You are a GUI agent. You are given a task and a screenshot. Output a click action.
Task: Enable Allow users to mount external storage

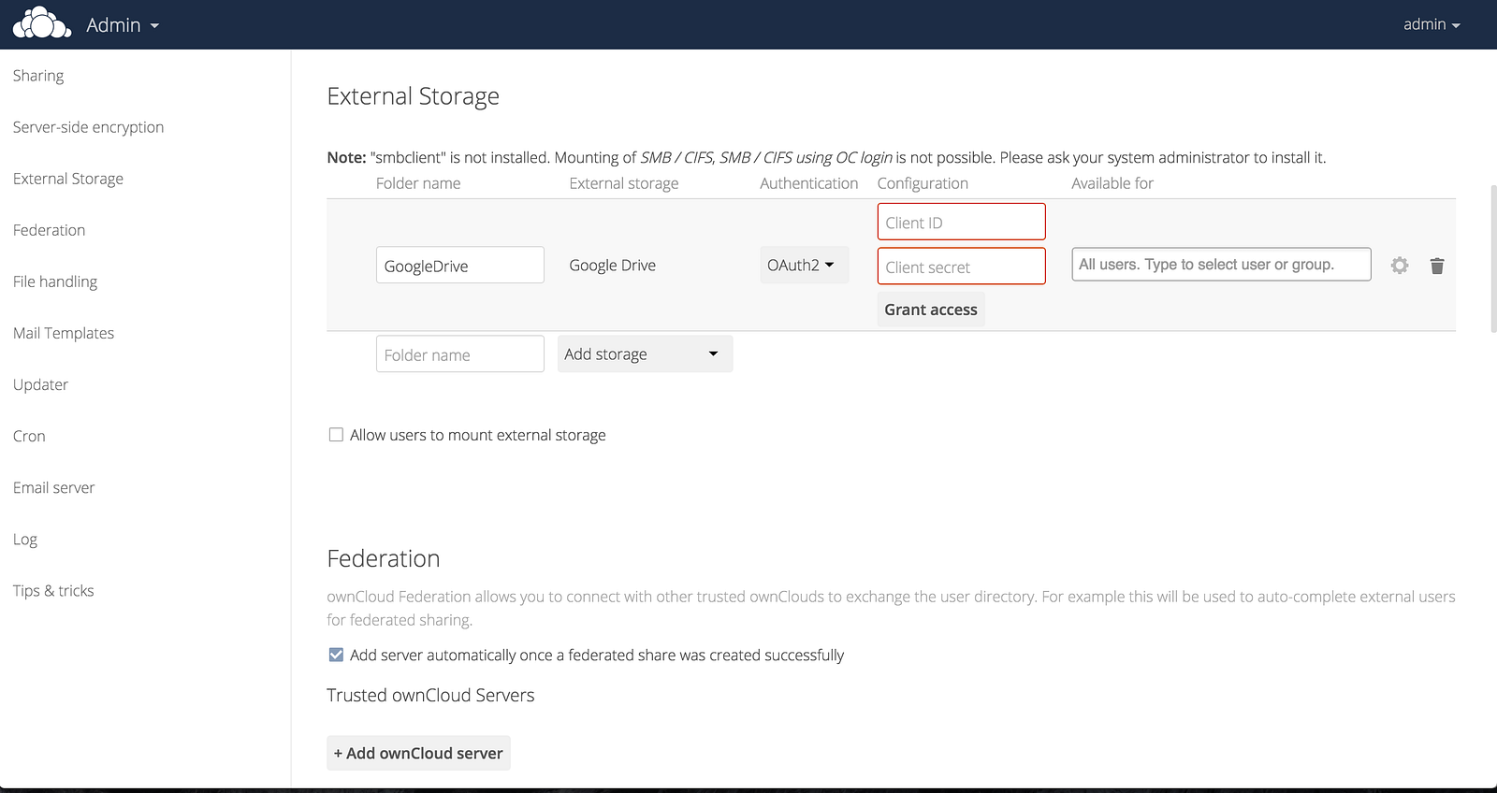click(x=336, y=435)
